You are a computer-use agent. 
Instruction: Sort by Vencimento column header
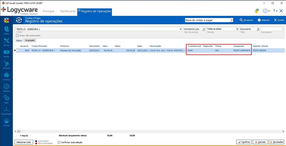94,46
